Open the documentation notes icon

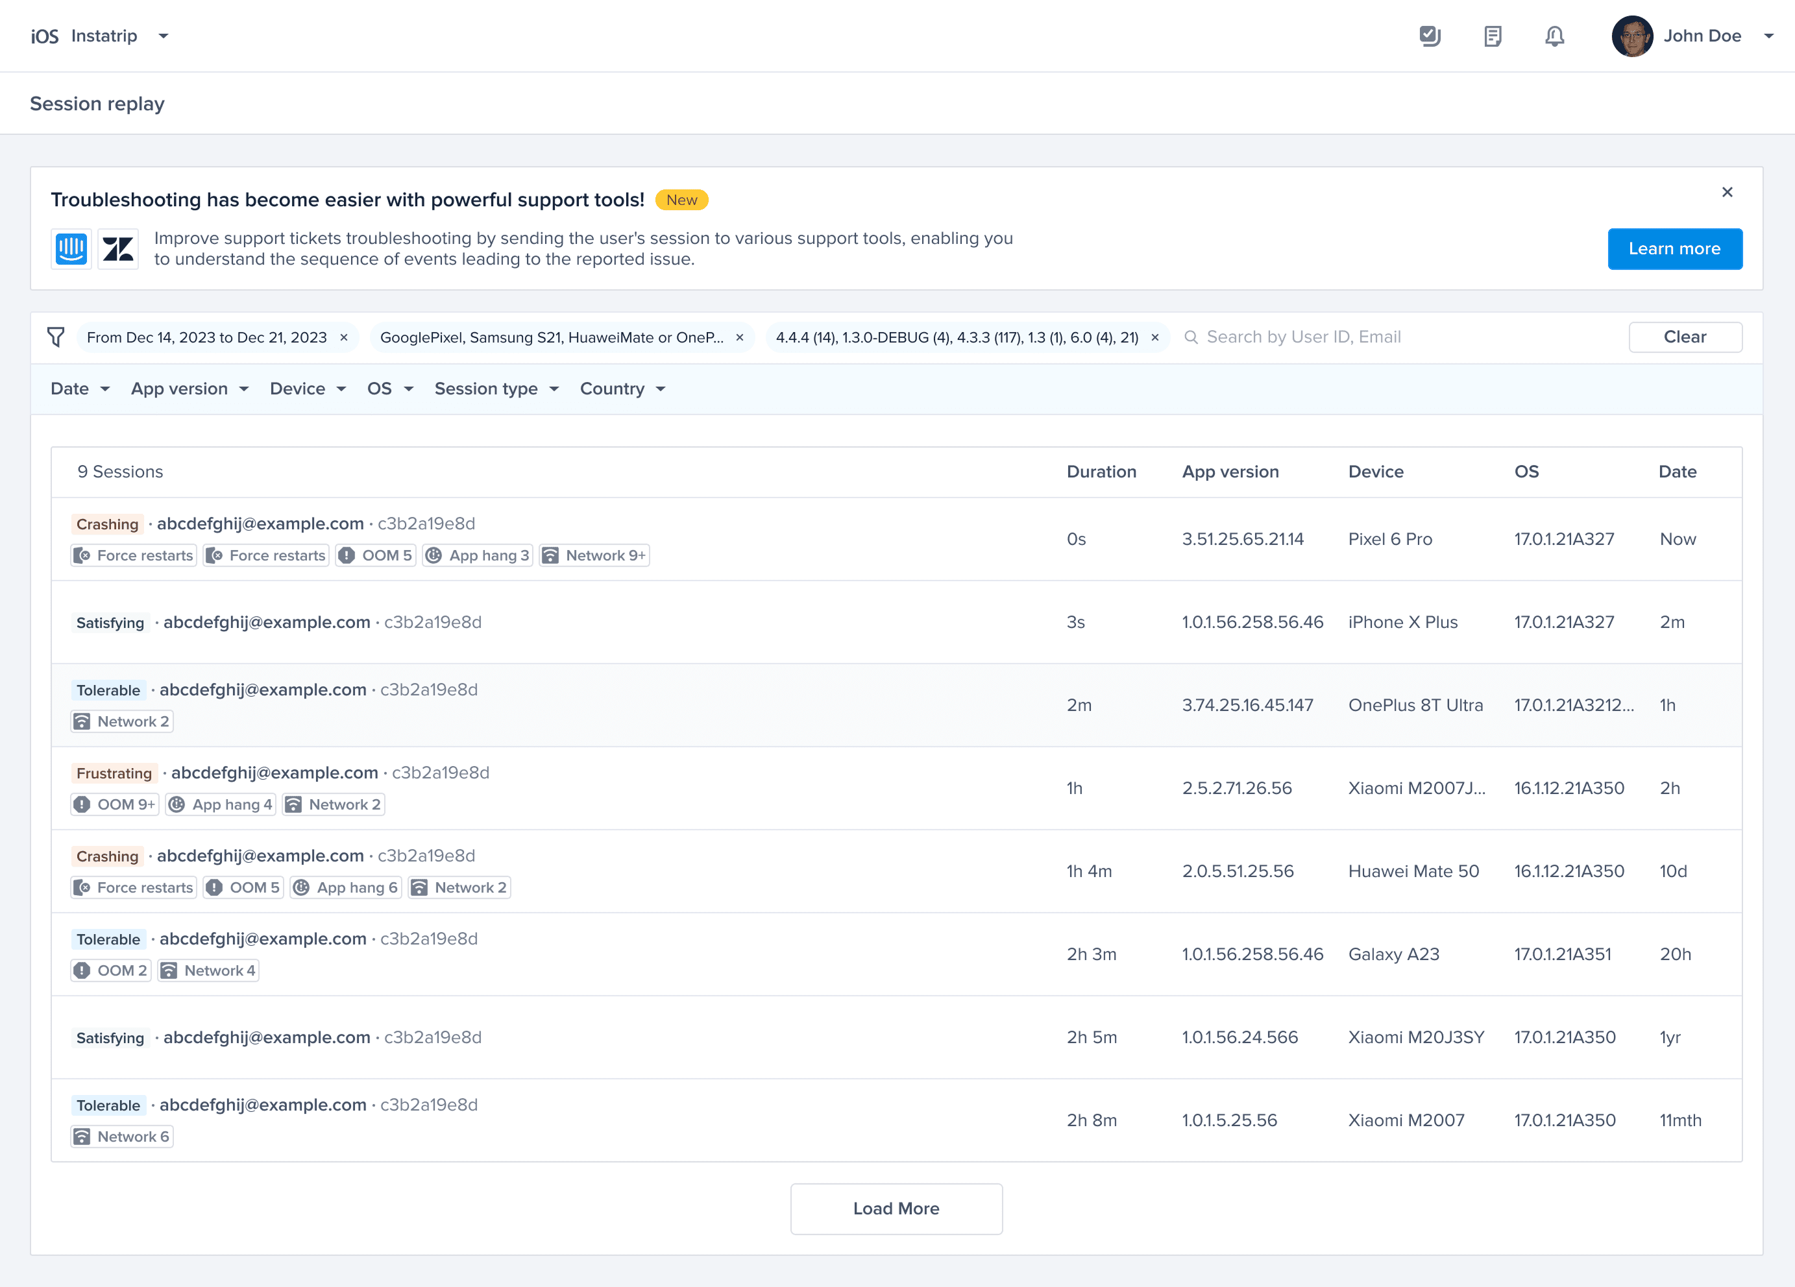[1493, 36]
